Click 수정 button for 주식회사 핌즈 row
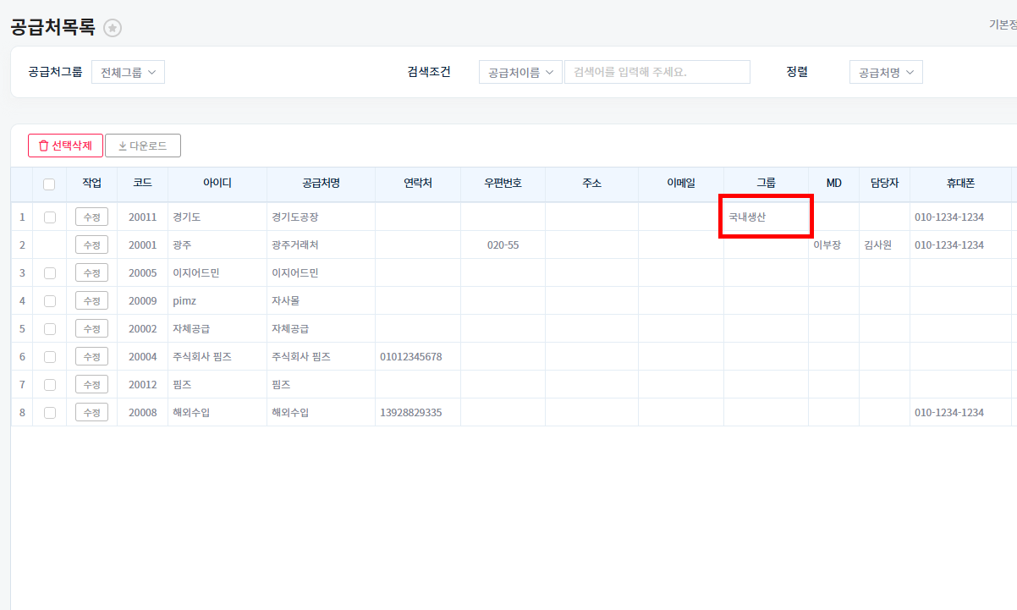Image resolution: width=1017 pixels, height=610 pixels. tap(91, 357)
